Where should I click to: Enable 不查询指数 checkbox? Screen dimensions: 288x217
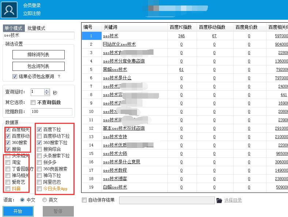(33, 102)
